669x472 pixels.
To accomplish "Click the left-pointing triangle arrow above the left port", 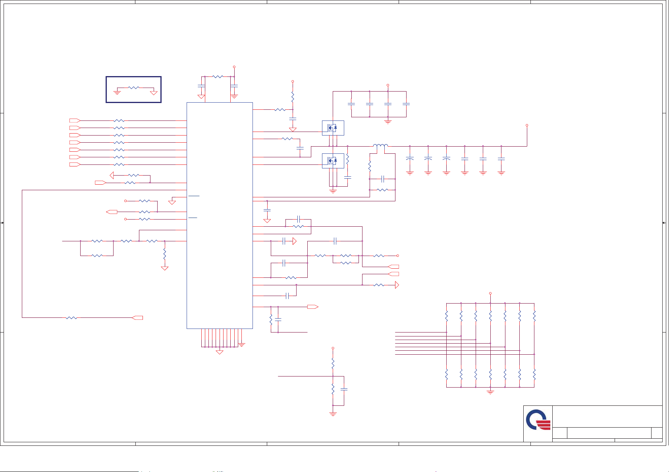I will click(x=112, y=175).
